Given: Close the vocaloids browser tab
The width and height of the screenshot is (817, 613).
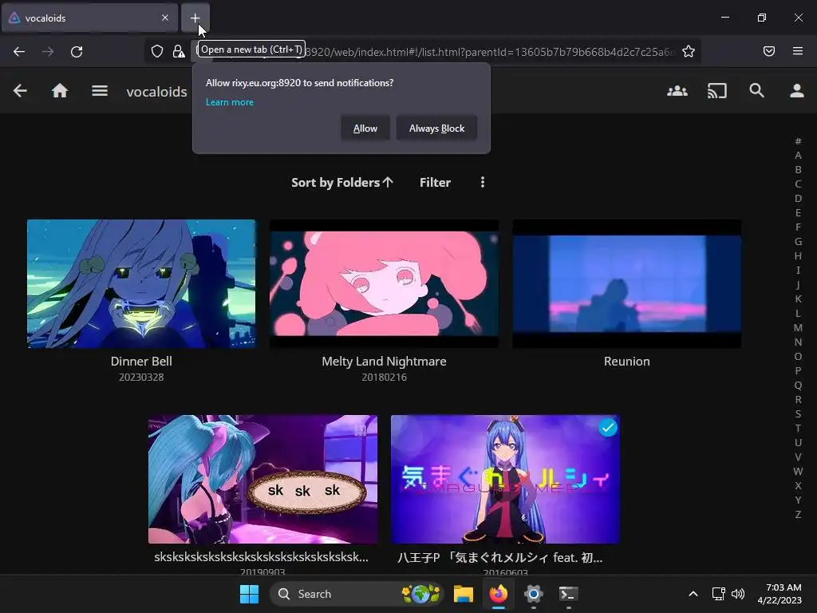Looking at the screenshot, I should point(165,18).
